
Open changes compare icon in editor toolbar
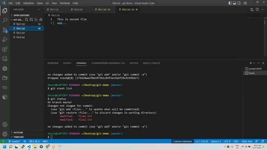[x=252, y=10]
